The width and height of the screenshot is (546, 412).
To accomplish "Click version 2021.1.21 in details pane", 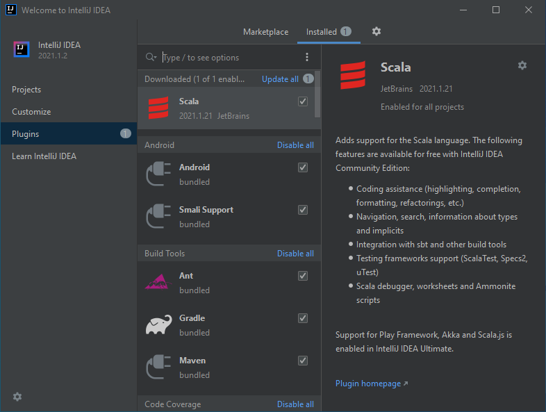I will pos(436,89).
